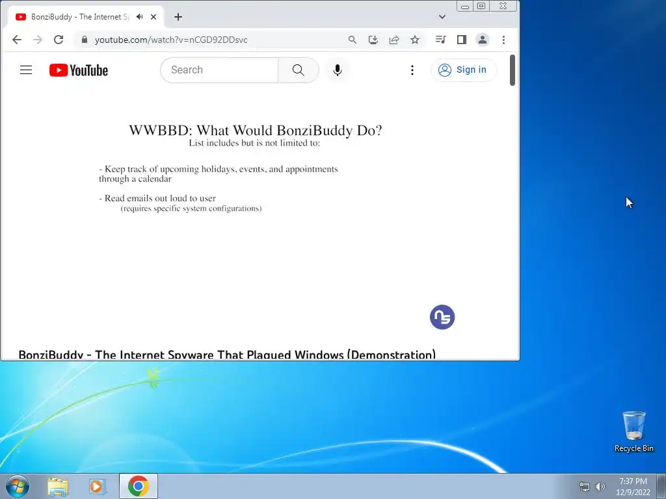Open the Chrome profile avatar
The width and height of the screenshot is (666, 499).
pyautogui.click(x=483, y=40)
